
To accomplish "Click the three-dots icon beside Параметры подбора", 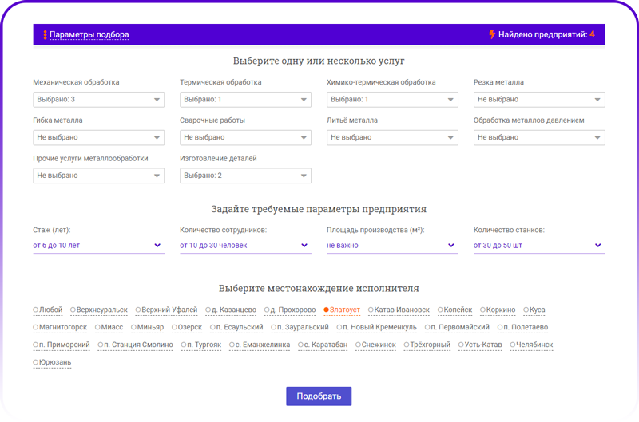I will [x=45, y=34].
